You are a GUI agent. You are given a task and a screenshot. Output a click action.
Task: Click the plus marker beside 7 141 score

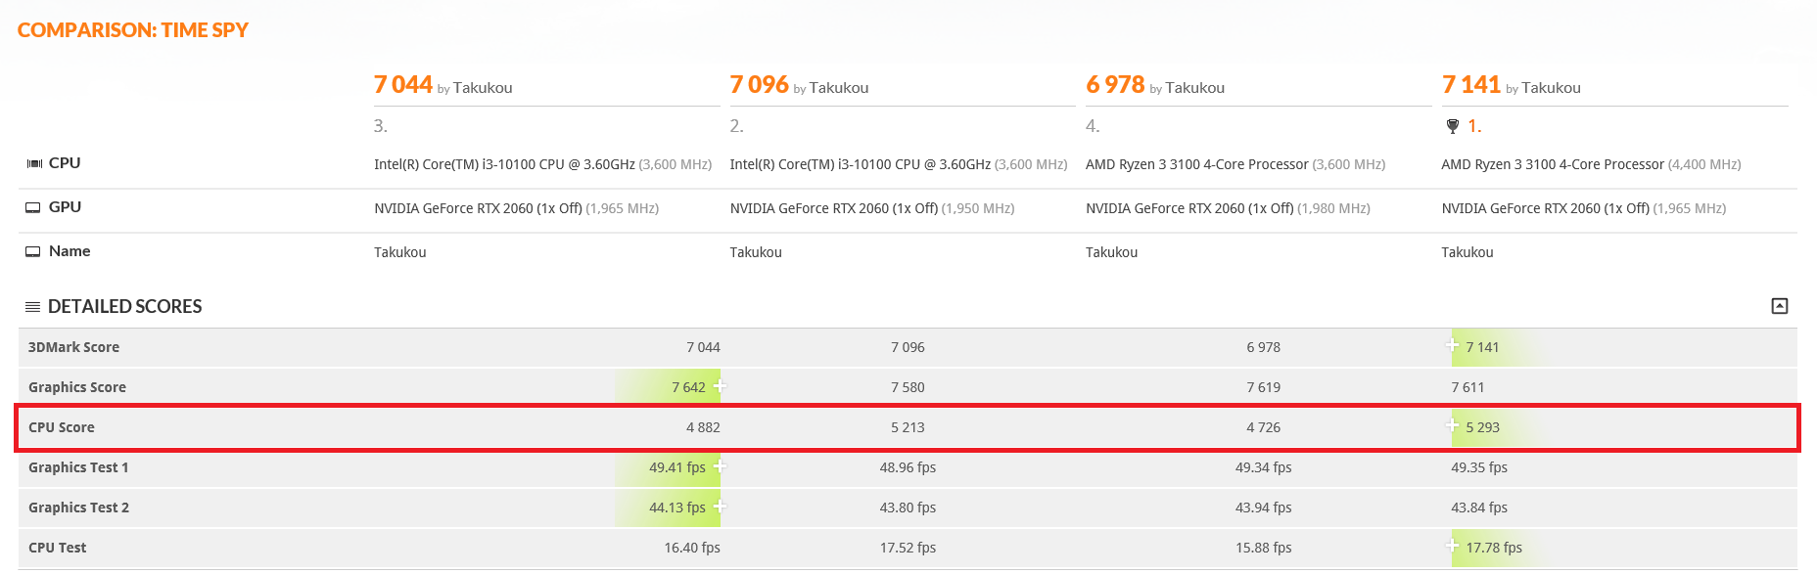1452,345
